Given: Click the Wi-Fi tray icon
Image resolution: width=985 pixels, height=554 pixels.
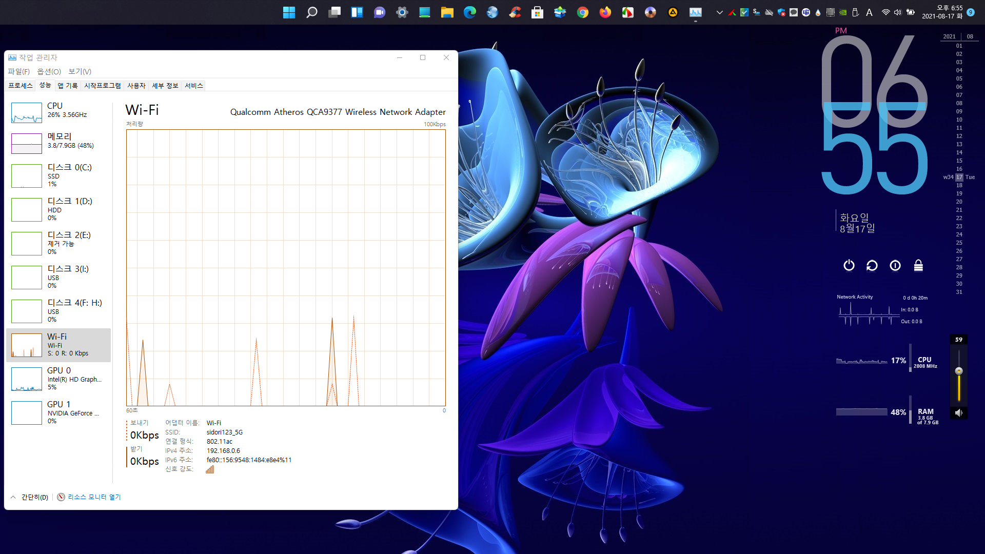Looking at the screenshot, I should click(885, 12).
